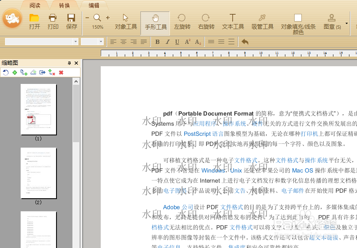
Task: Click the 应用程序 link in document
Action: pos(204,124)
